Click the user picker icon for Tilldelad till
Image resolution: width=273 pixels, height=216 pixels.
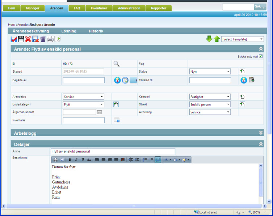(x=244, y=80)
